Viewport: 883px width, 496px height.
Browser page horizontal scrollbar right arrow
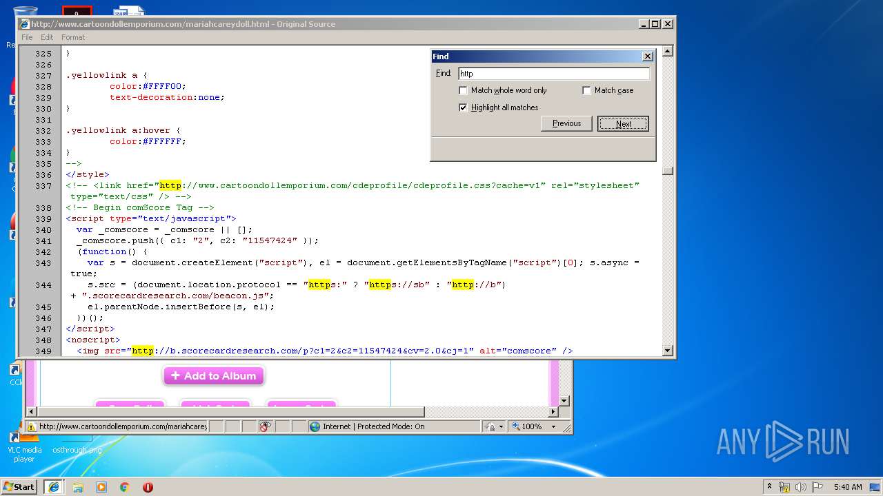pyautogui.click(x=553, y=412)
